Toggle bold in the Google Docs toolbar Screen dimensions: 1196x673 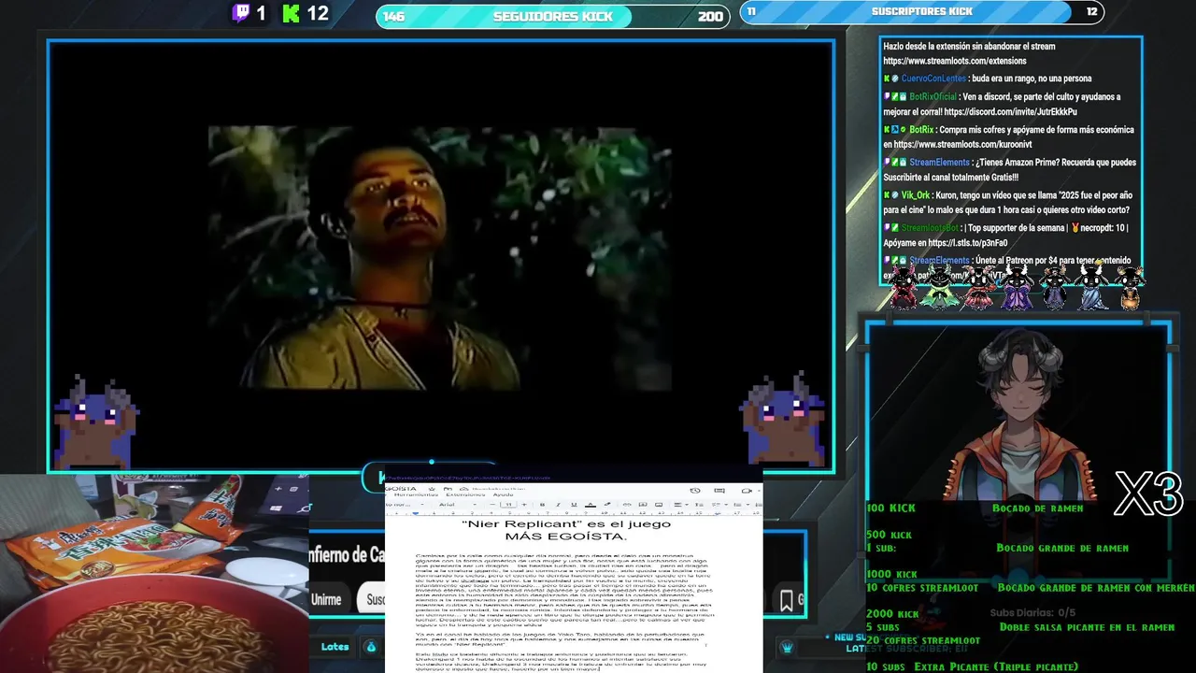[x=543, y=505]
